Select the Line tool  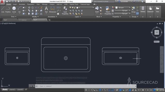pos(3,10)
